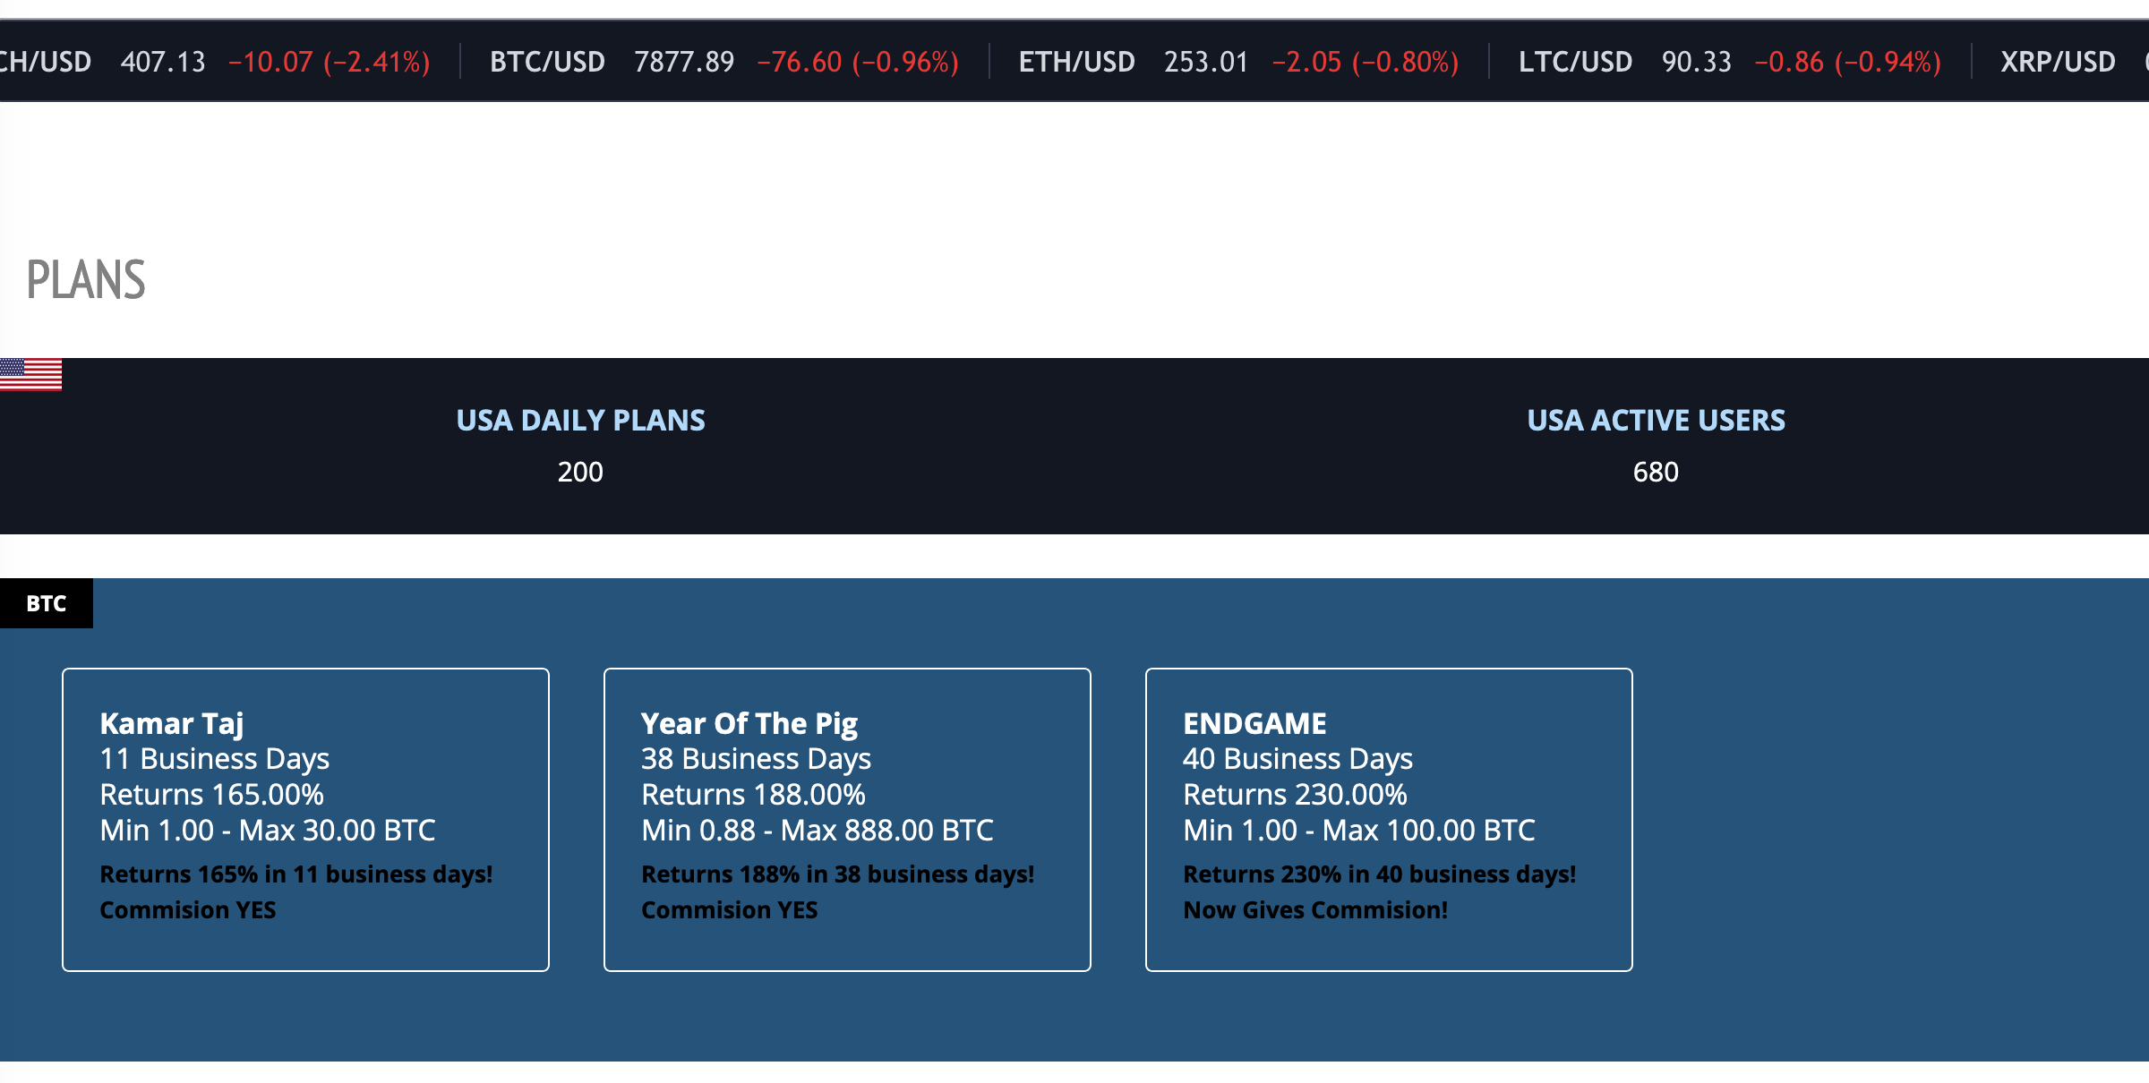
Task: Select the BTC currency tab
Action: [x=46, y=603]
